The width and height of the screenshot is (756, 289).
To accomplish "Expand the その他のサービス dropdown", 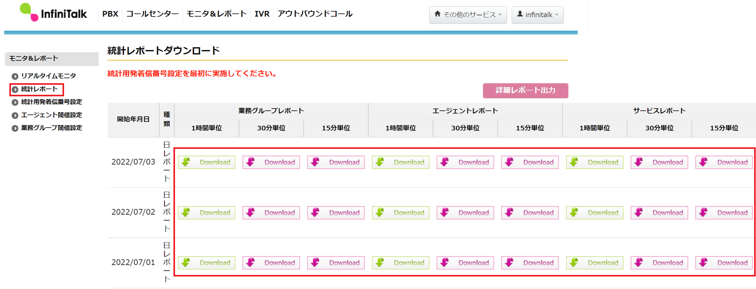I will 468,15.
